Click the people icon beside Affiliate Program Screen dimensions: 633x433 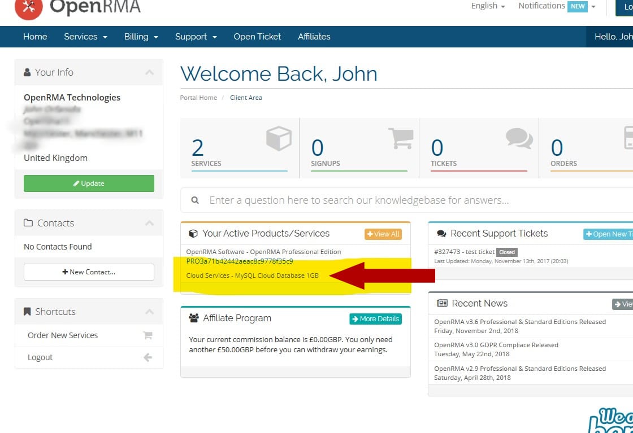pos(194,318)
